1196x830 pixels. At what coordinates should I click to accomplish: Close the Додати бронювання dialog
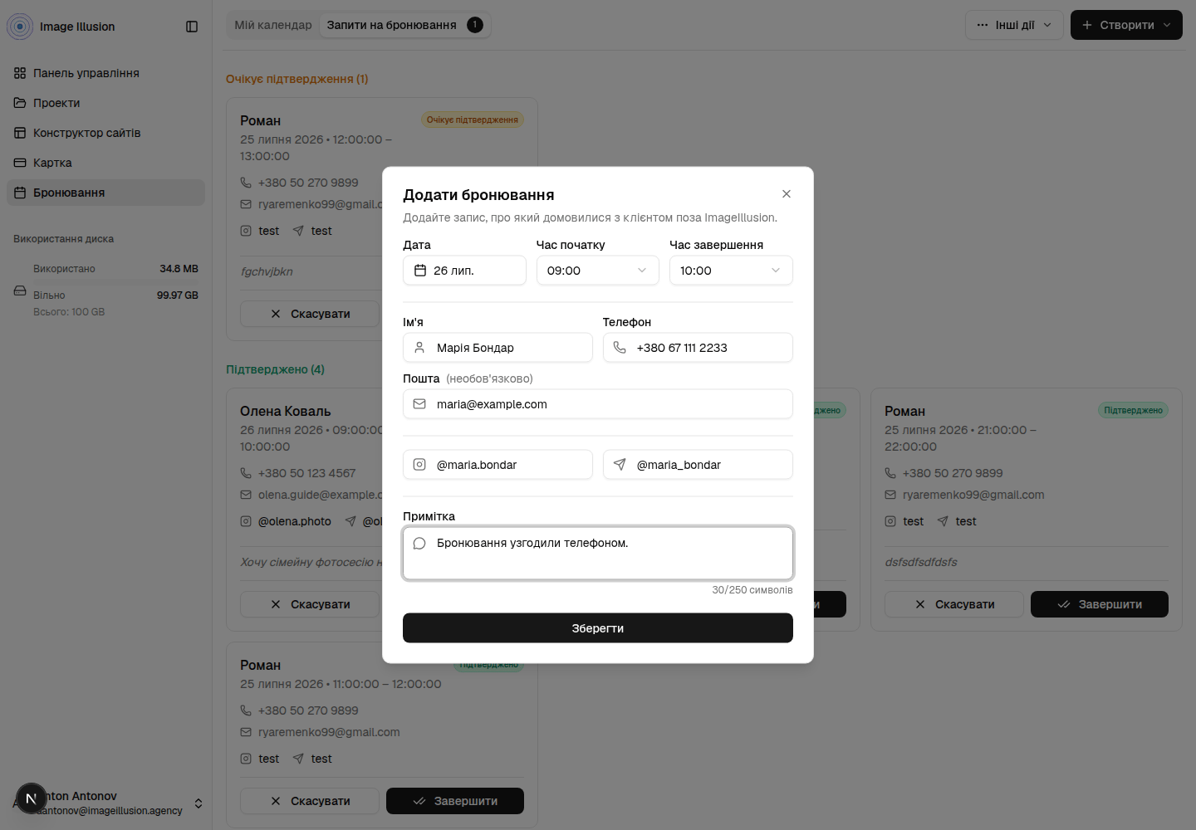pyautogui.click(x=787, y=193)
